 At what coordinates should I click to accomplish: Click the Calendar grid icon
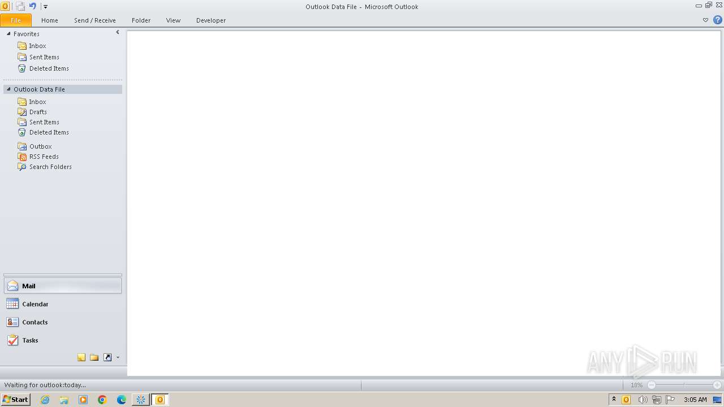[x=12, y=304]
